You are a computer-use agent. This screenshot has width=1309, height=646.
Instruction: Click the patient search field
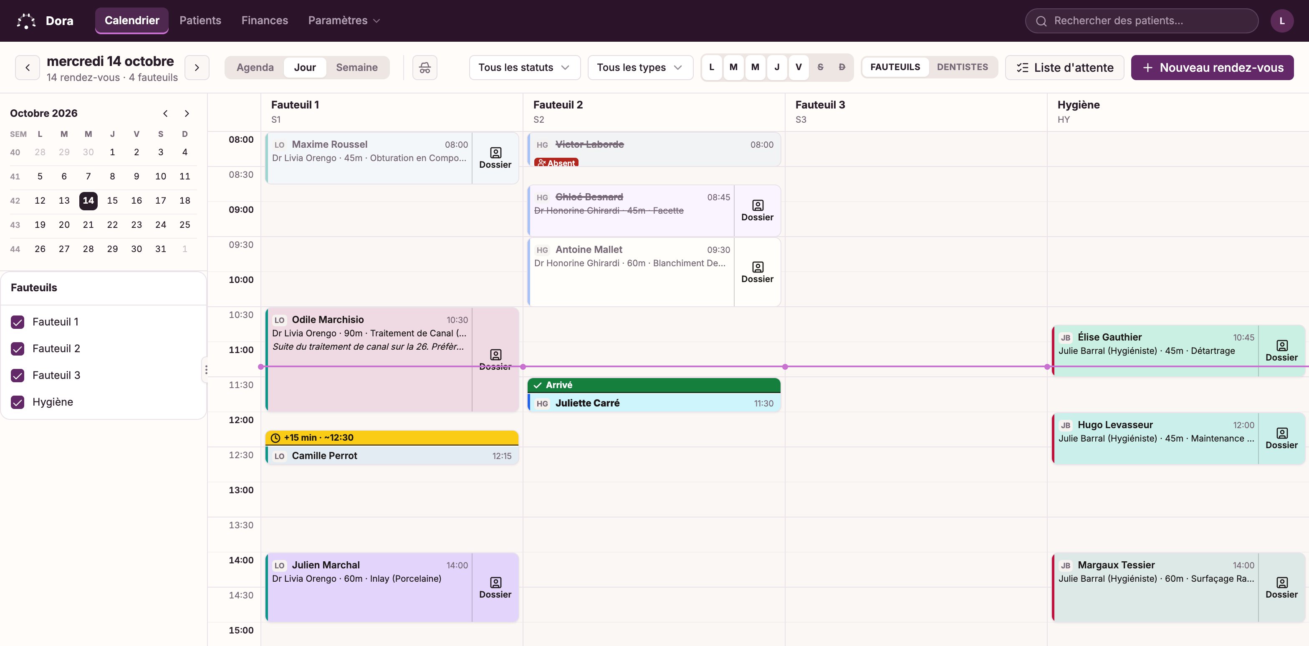coord(1141,21)
